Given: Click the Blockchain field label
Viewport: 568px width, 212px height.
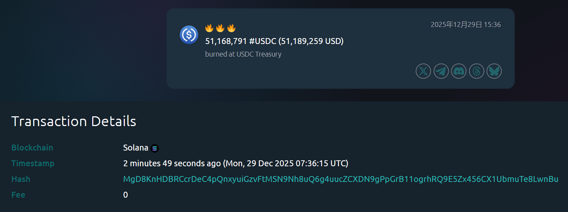Looking at the screenshot, I should coord(32,148).
